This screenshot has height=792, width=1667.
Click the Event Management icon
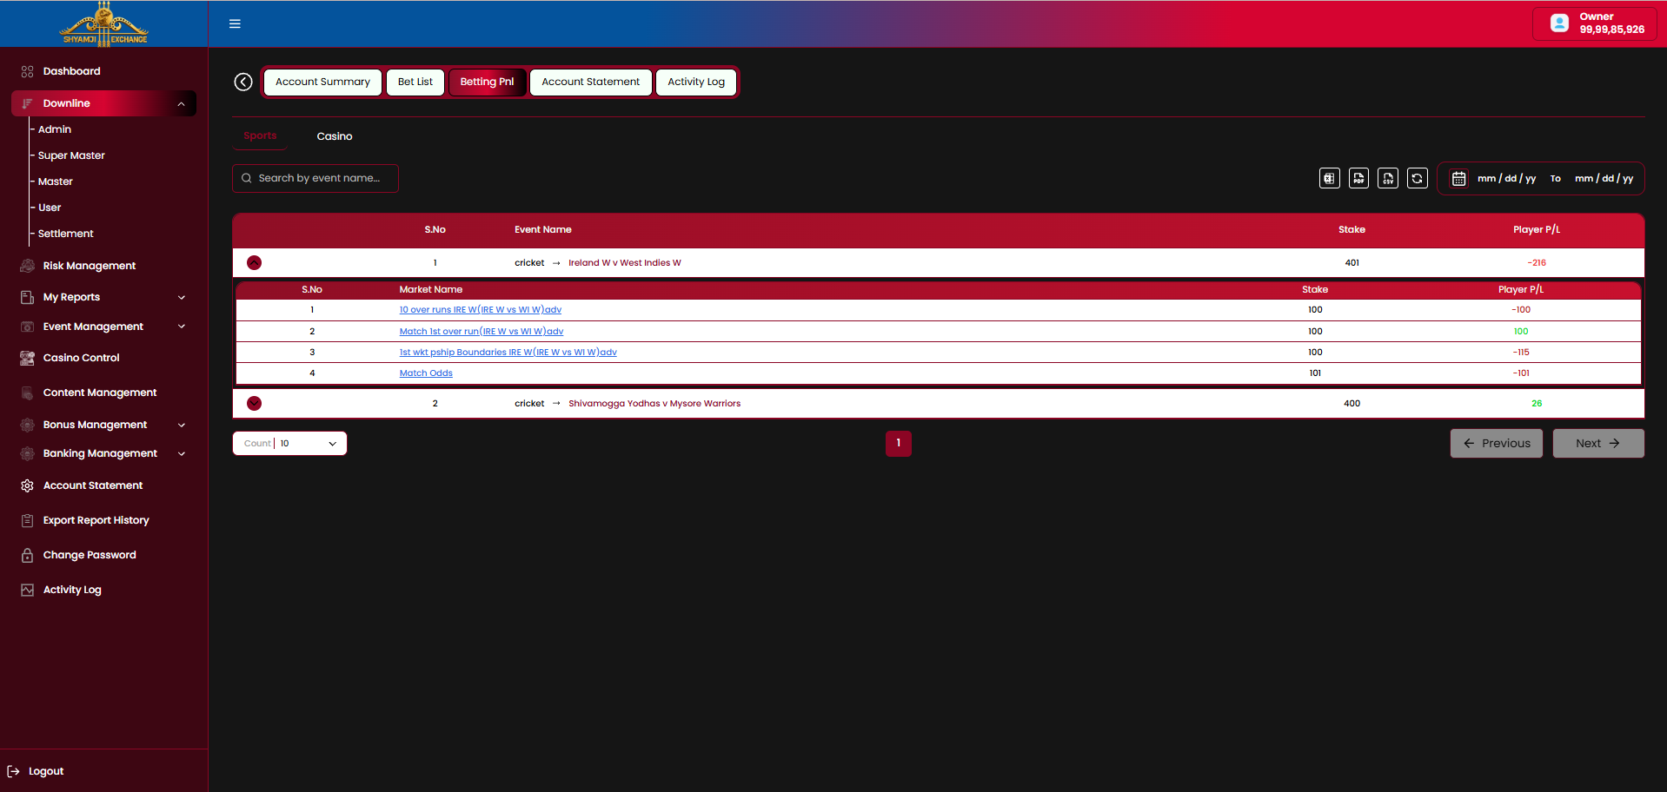[27, 327]
